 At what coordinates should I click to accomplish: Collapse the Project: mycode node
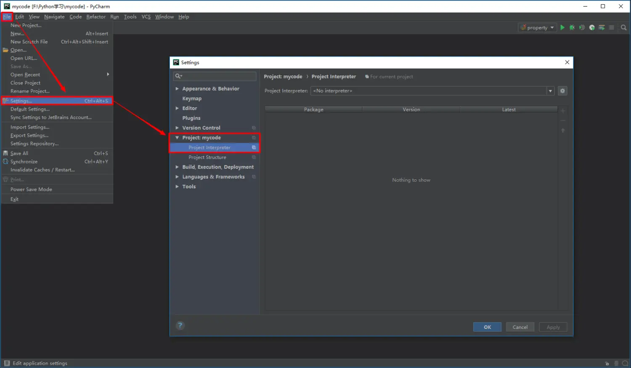pyautogui.click(x=177, y=138)
